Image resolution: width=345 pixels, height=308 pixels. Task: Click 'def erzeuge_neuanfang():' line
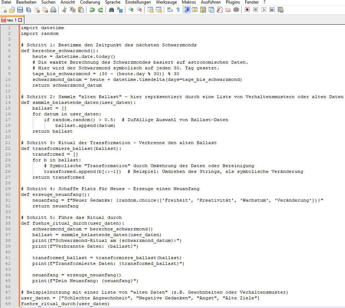55,194
